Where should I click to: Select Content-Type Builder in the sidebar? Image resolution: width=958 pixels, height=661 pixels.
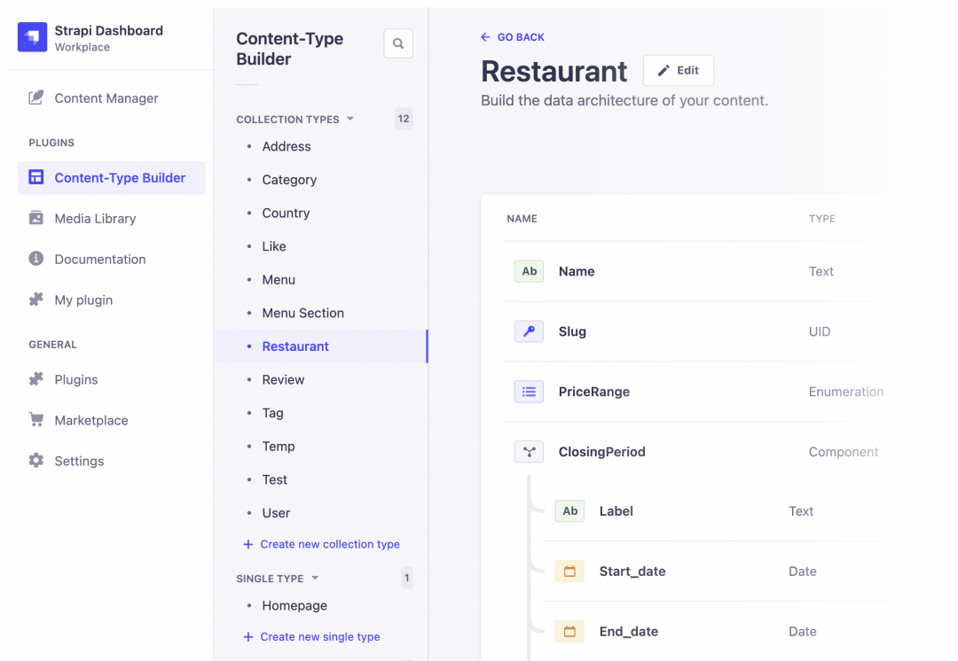(111, 177)
